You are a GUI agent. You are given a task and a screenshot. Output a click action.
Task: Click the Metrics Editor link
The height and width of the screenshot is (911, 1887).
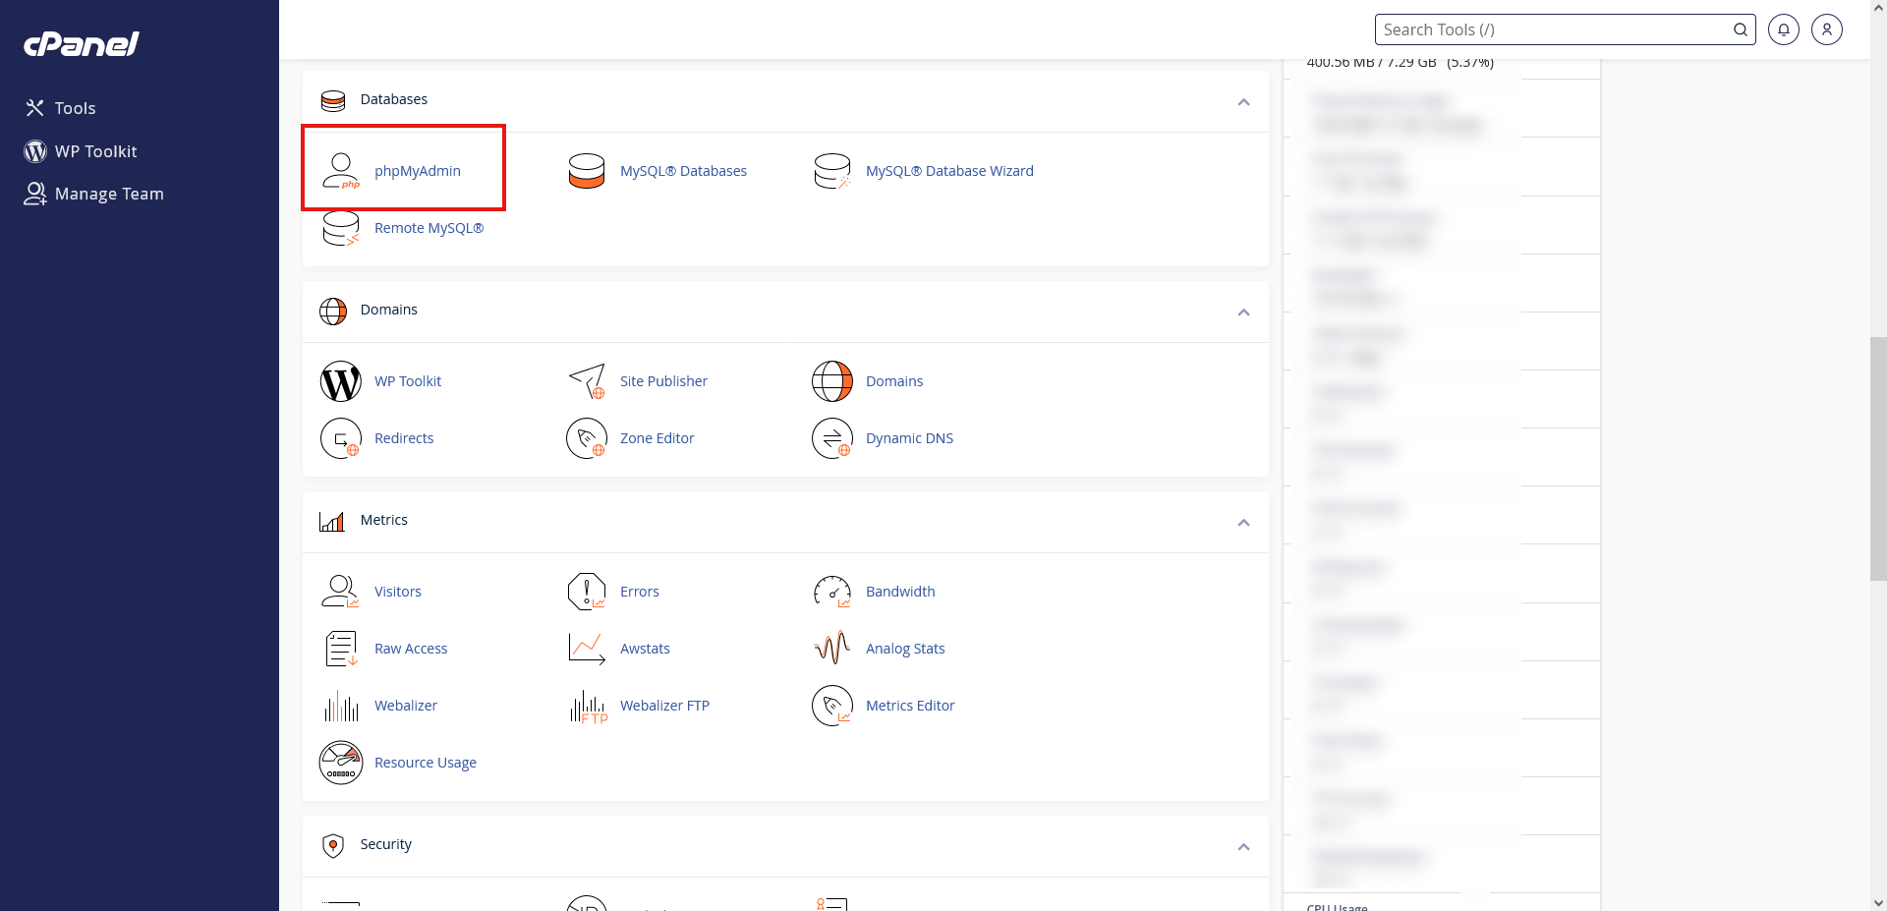tap(910, 706)
